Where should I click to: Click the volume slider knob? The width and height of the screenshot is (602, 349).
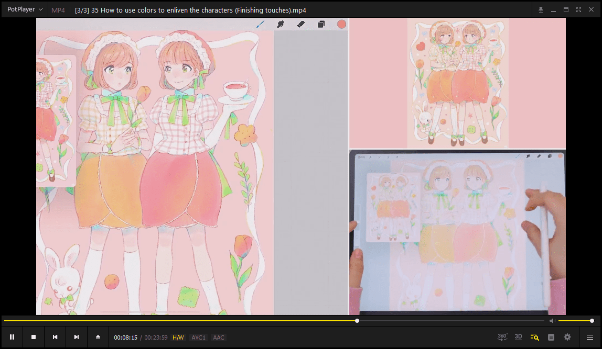point(592,321)
